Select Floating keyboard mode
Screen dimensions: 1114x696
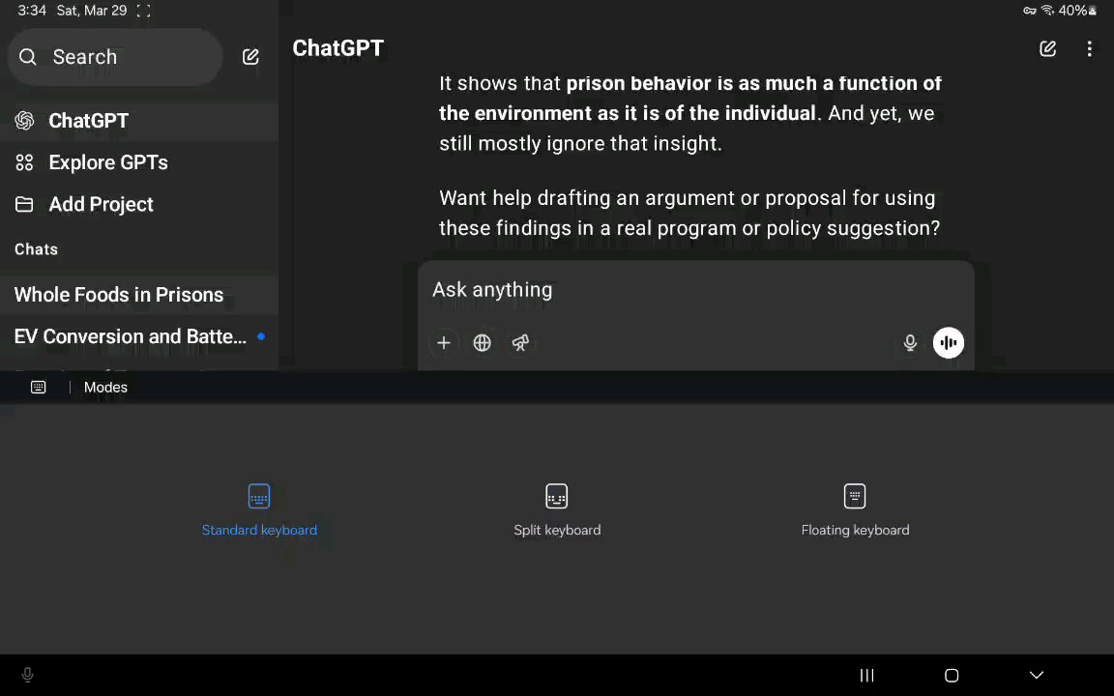coord(855,510)
